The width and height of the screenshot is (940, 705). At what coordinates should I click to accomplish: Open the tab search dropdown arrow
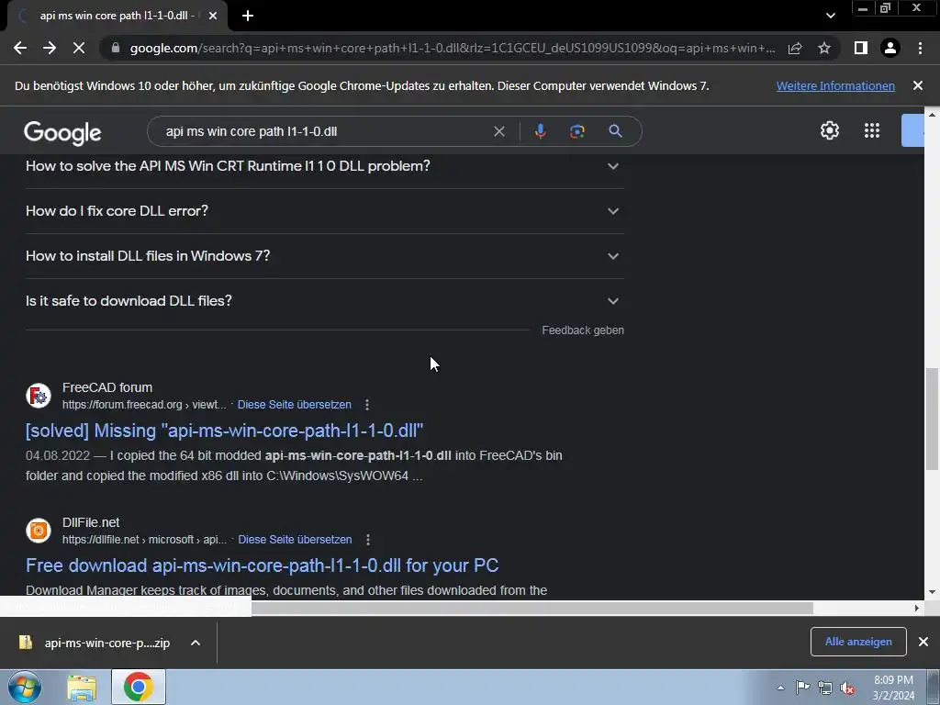pyautogui.click(x=830, y=17)
